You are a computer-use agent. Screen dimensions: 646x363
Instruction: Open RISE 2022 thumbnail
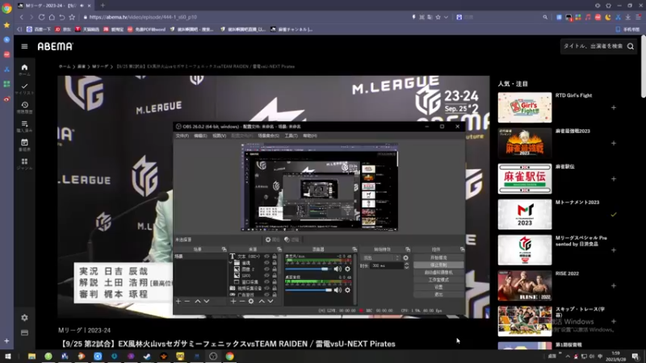pyautogui.click(x=524, y=286)
